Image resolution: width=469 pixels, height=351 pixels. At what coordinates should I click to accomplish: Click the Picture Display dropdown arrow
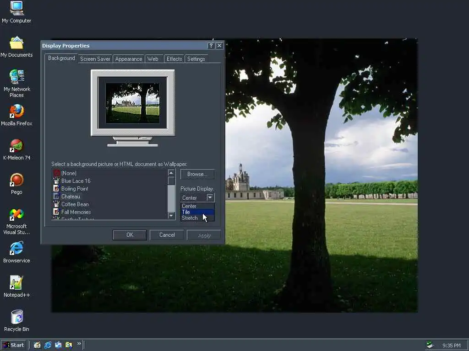pyautogui.click(x=210, y=197)
